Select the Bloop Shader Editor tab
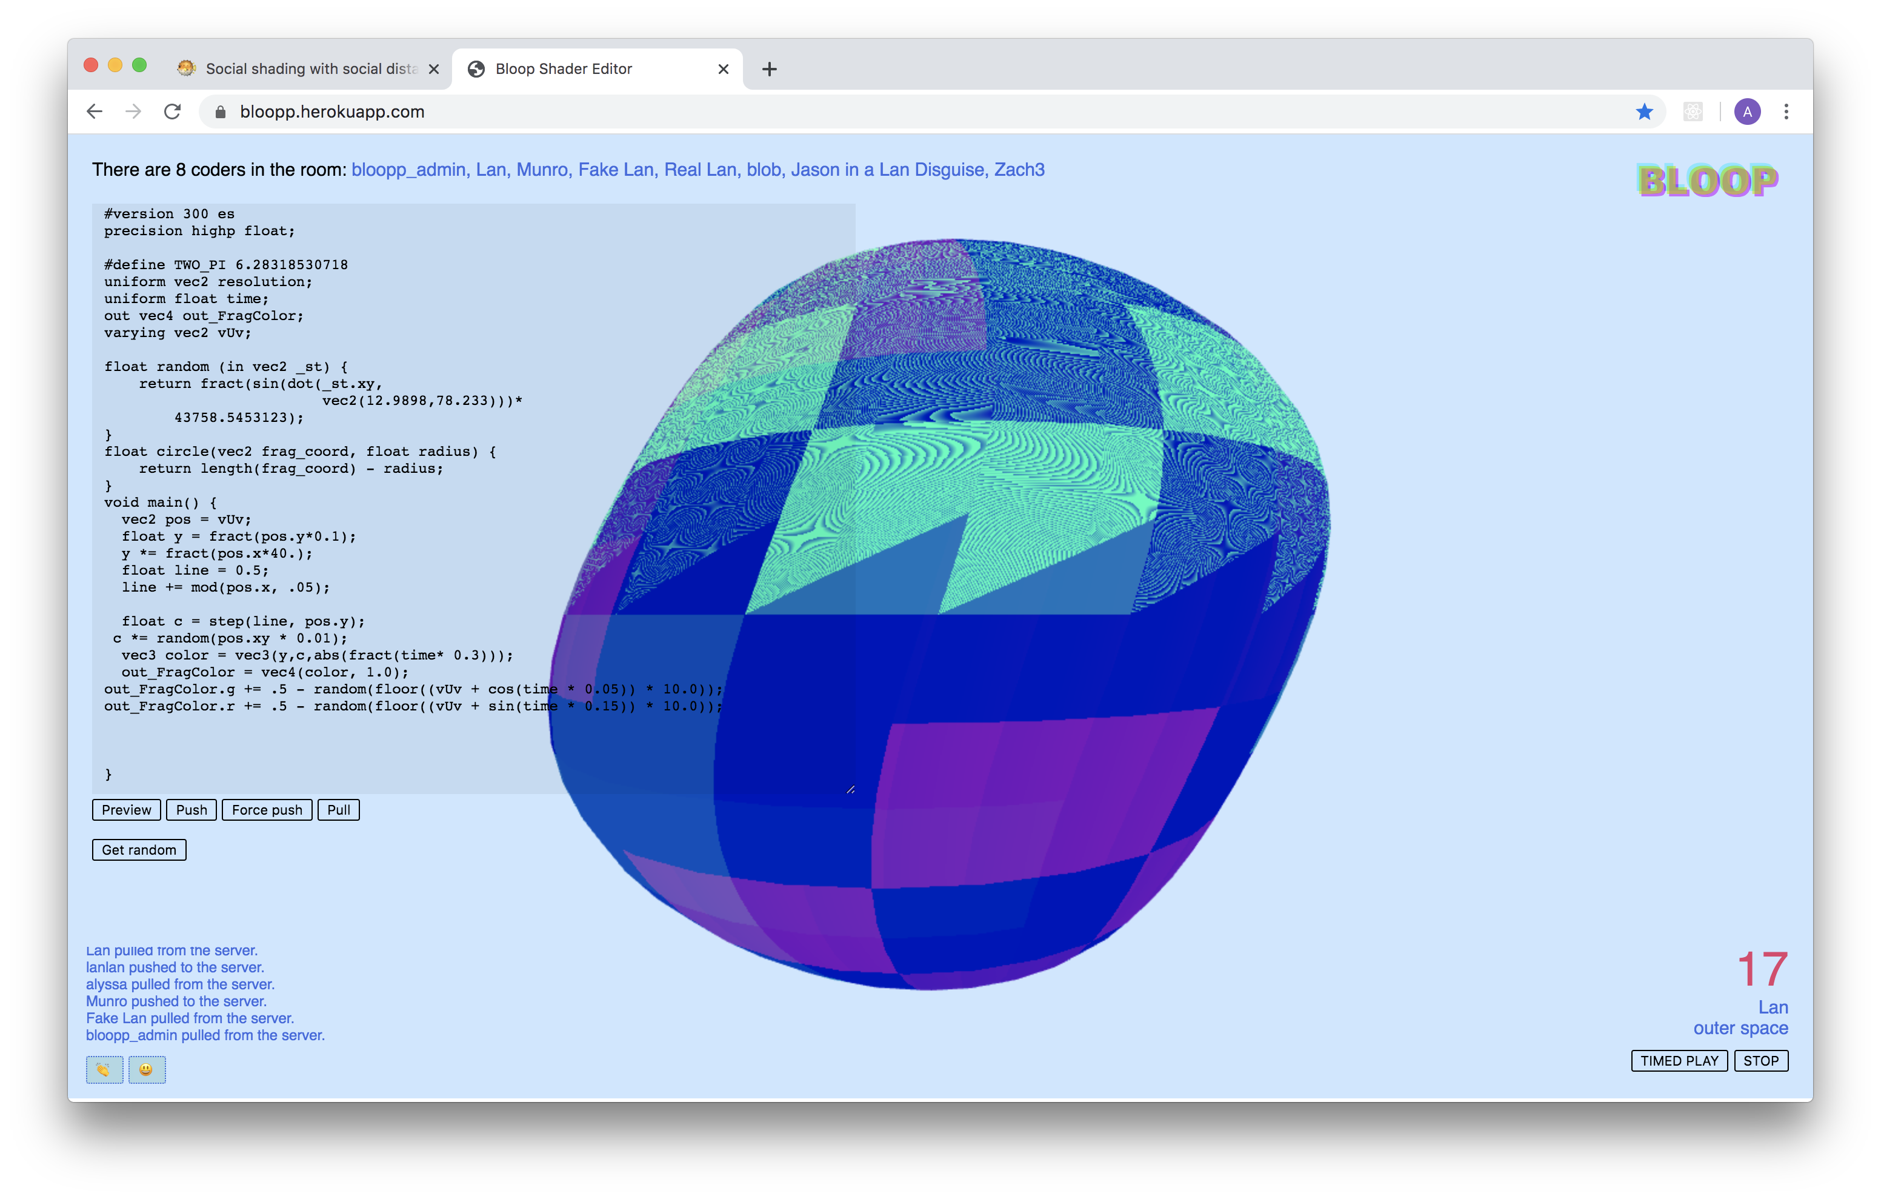This screenshot has width=1881, height=1199. tap(563, 68)
